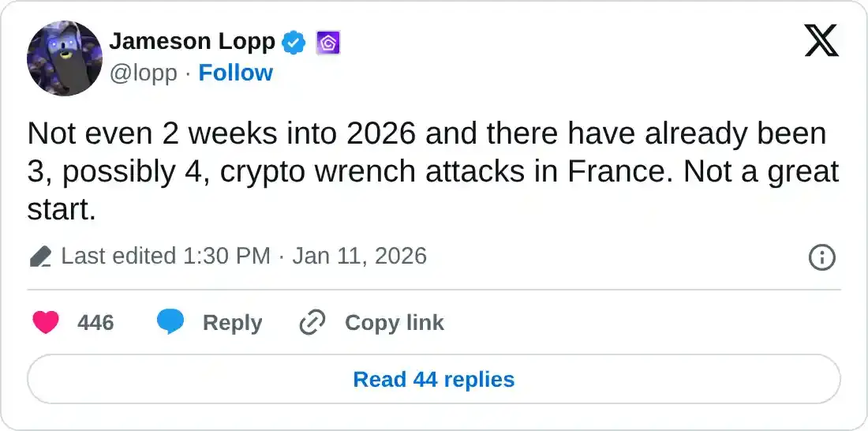Click the Last edited 1:30 PM text
The height and width of the screenshot is (431, 868).
click(x=165, y=257)
